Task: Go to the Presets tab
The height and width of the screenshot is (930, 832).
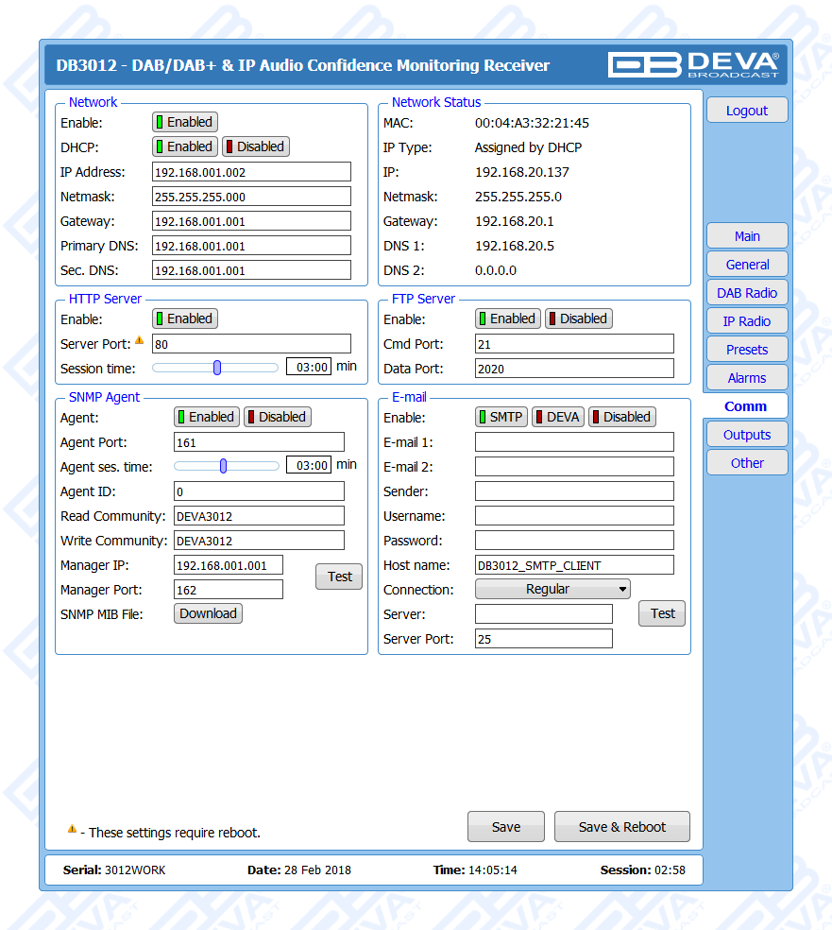Action: pyautogui.click(x=746, y=350)
